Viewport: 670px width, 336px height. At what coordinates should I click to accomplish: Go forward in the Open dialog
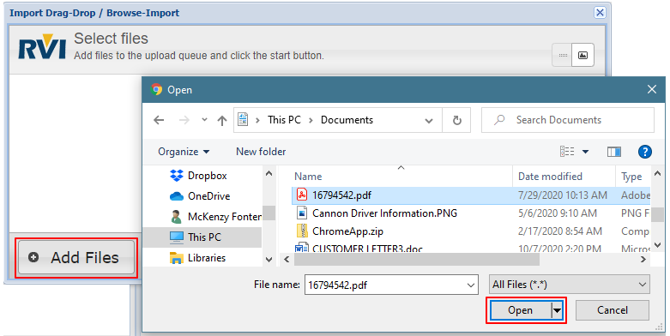[184, 120]
